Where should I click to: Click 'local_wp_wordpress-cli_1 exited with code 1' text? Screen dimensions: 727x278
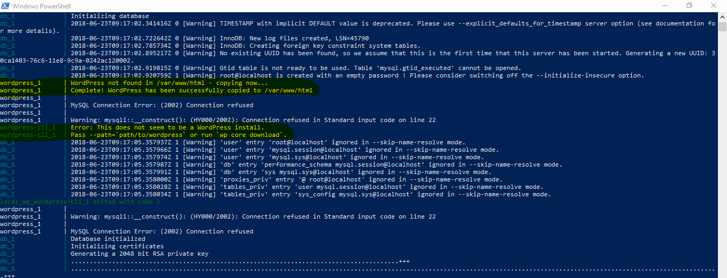point(80,202)
